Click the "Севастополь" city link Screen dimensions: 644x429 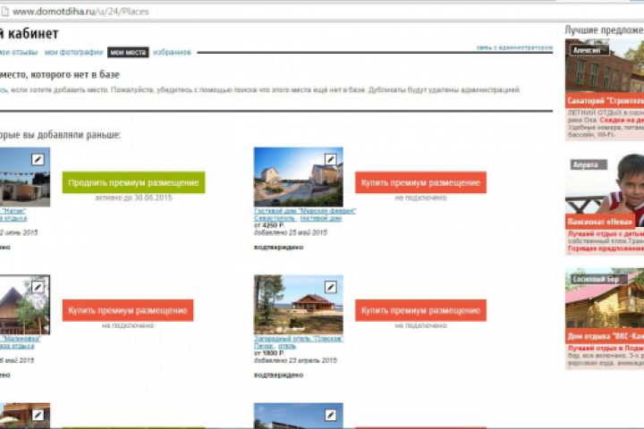pos(275,218)
